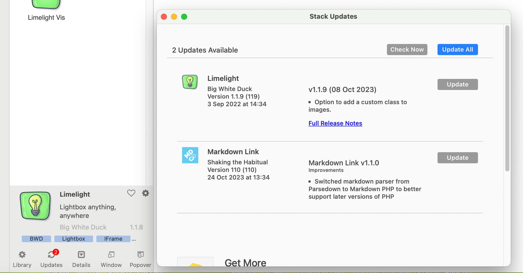Click the Stack Updates window scrollbar
The image size is (523, 273).
point(507,98)
